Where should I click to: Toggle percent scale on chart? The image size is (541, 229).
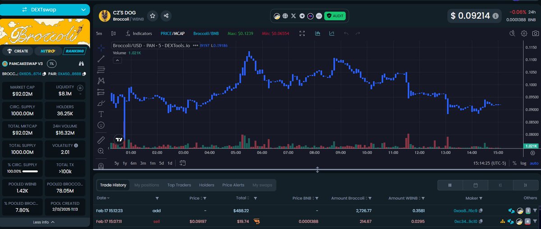coord(514,163)
